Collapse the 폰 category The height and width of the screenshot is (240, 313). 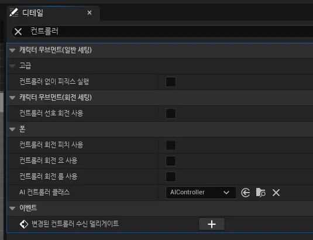pyautogui.click(x=12, y=129)
